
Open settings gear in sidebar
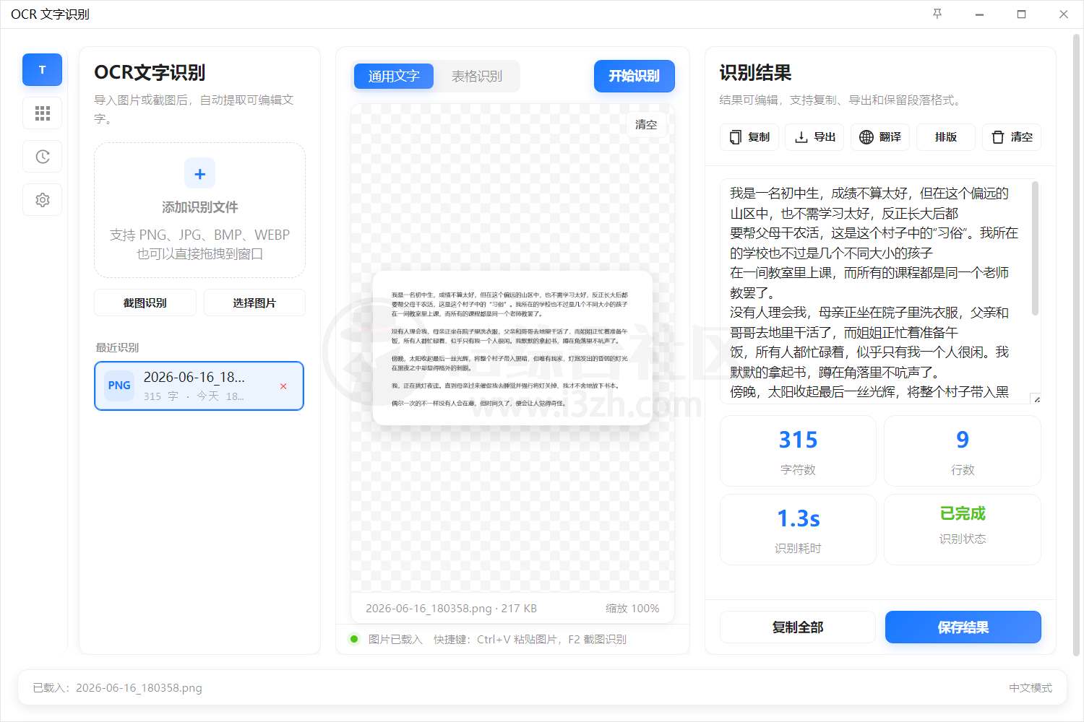pos(42,200)
